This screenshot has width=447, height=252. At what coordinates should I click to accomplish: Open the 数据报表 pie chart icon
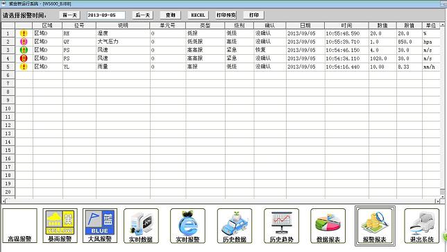coord(328,226)
